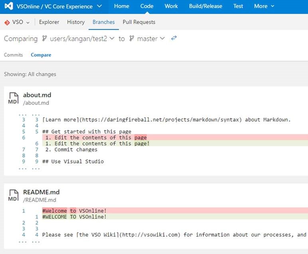Screen dimensions: 308x254
Task: Click the branch icon before master
Action: (x=132, y=38)
